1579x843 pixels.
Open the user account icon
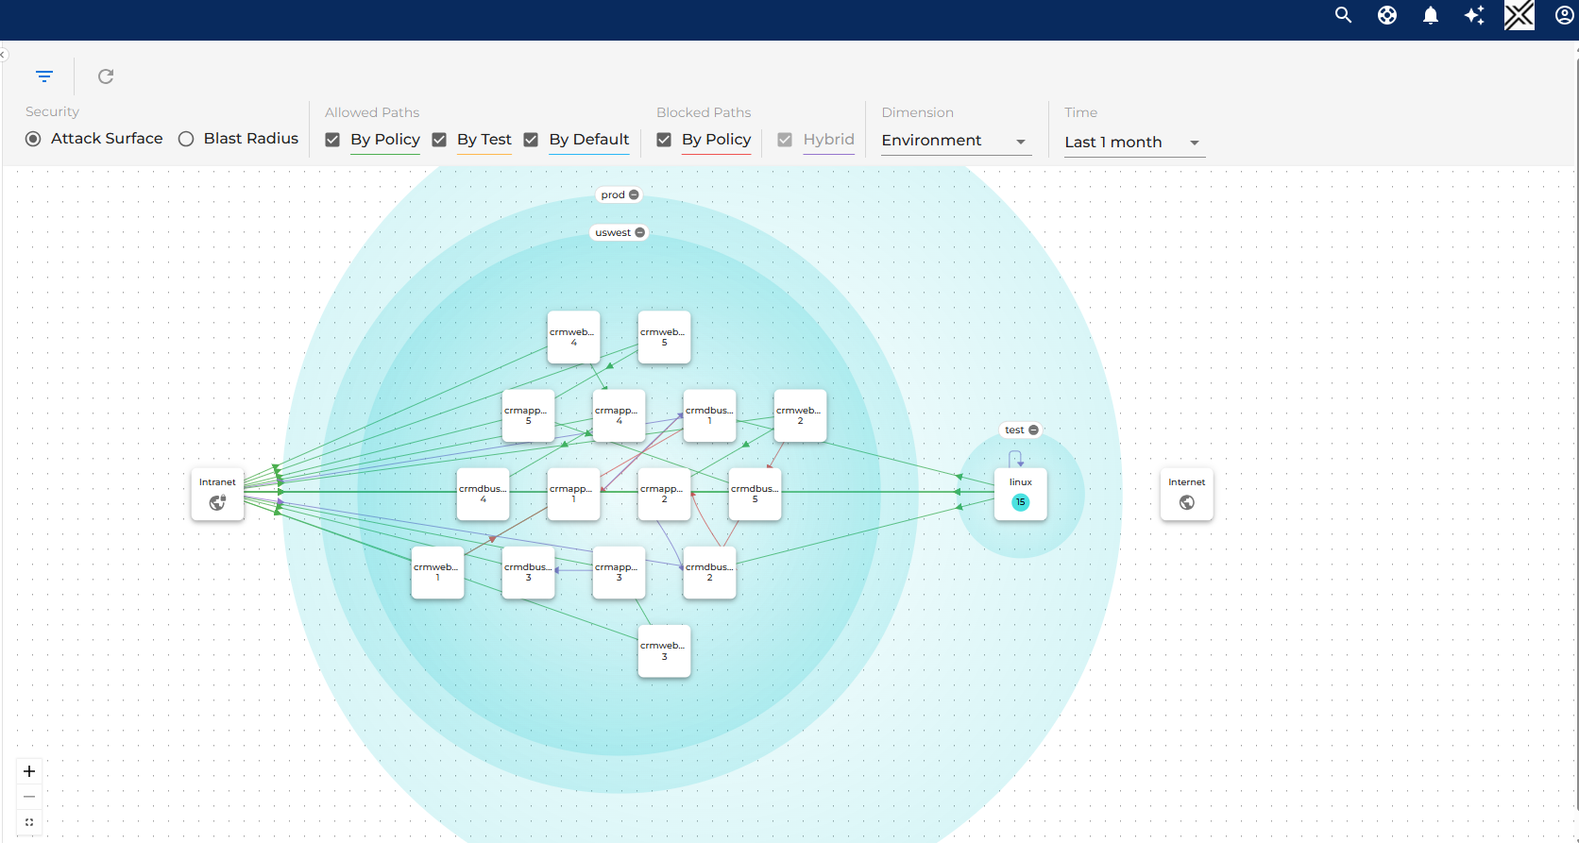(1564, 15)
